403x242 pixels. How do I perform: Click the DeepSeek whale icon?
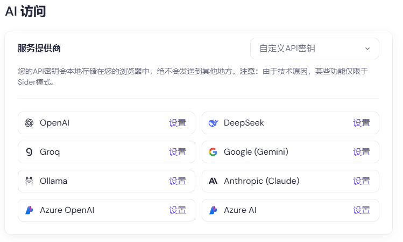pyautogui.click(x=213, y=123)
